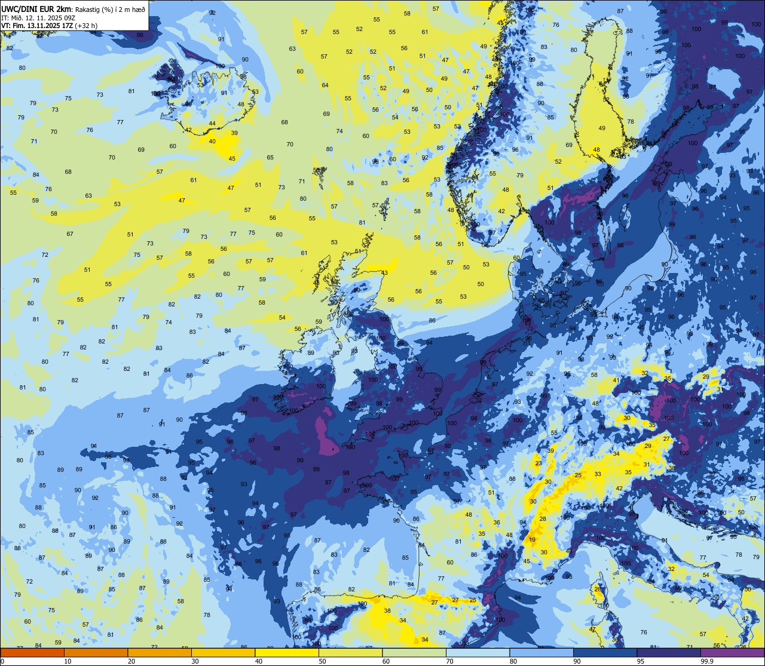Select the '60' legend tick label
Image resolution: width=765 pixels, height=666 pixels.
[x=385, y=661]
